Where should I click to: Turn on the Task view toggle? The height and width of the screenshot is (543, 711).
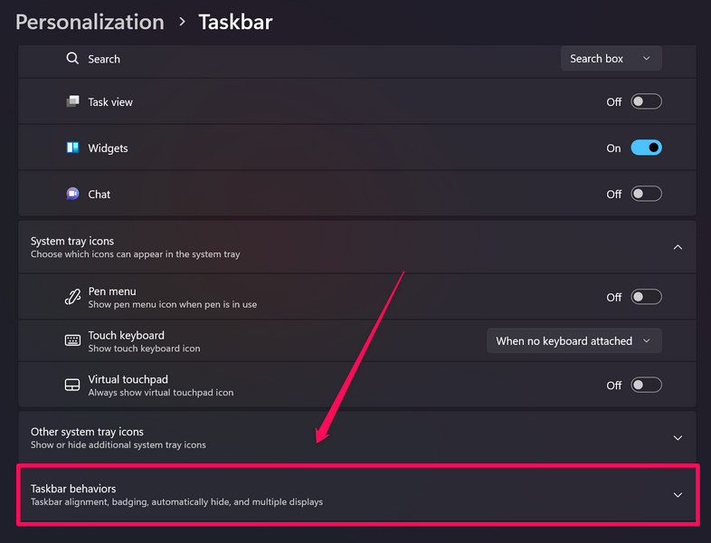[x=647, y=102]
